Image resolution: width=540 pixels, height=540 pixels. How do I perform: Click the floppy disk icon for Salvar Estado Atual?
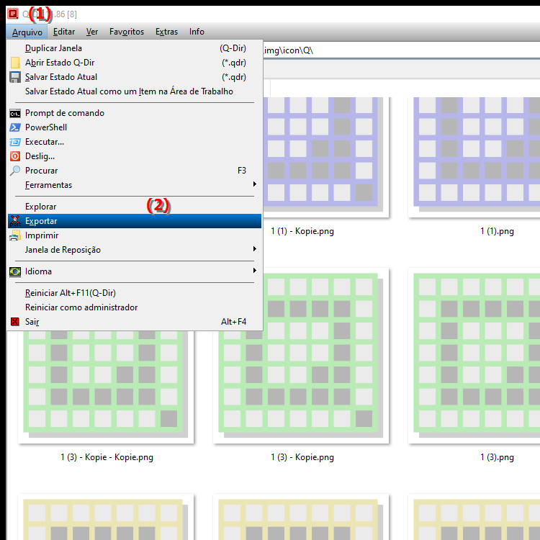[15, 77]
